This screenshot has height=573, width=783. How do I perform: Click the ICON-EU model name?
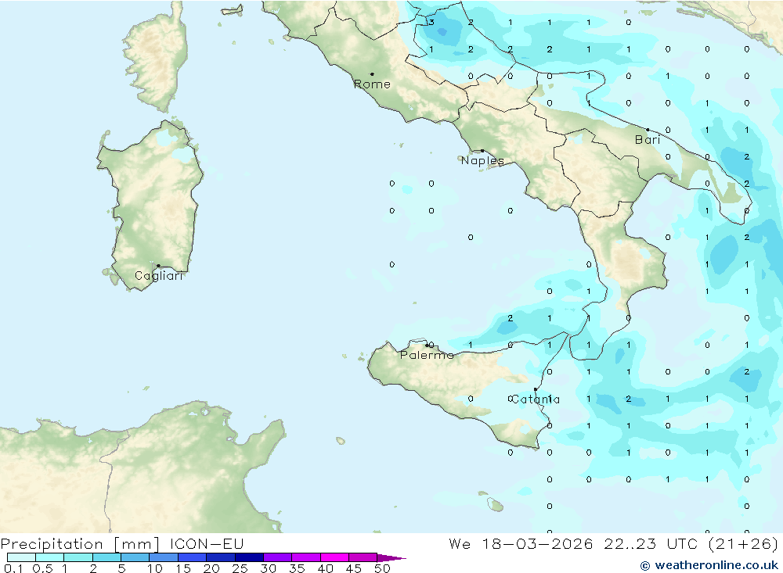pos(207,543)
